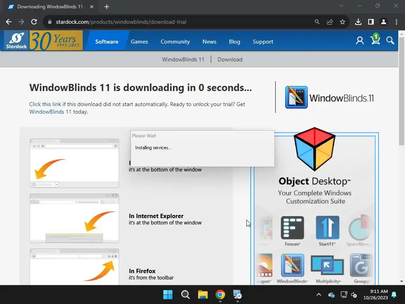Open the Blog menu item
The image size is (405, 304).
coord(234,42)
